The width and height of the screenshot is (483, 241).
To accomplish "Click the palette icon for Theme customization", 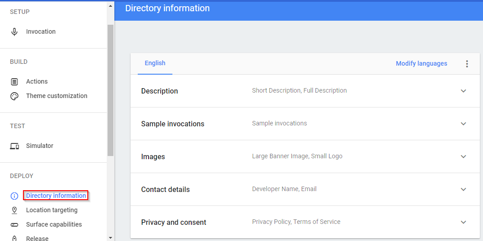I will pos(14,96).
